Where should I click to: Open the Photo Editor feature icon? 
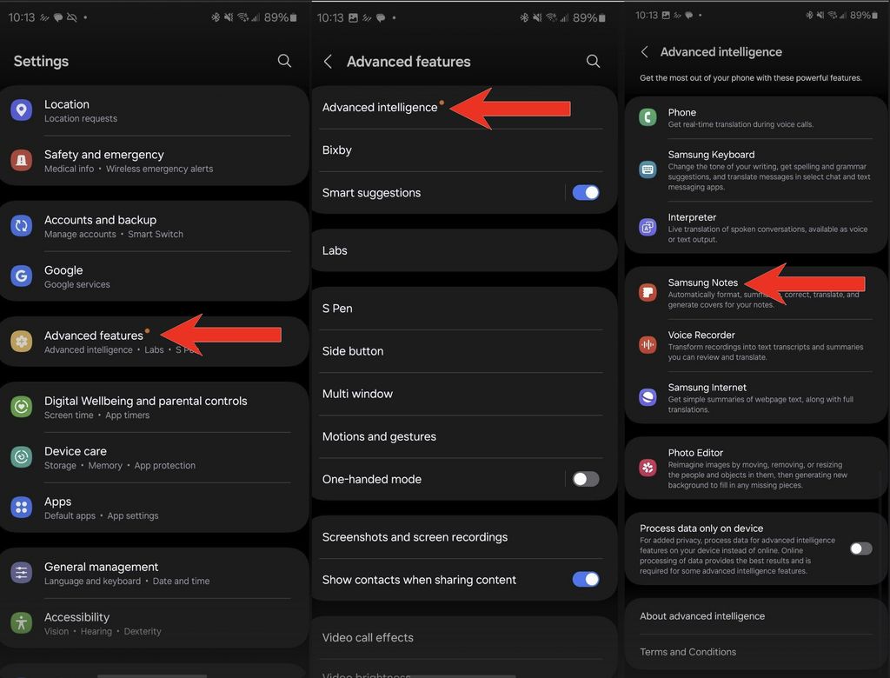pyautogui.click(x=648, y=467)
